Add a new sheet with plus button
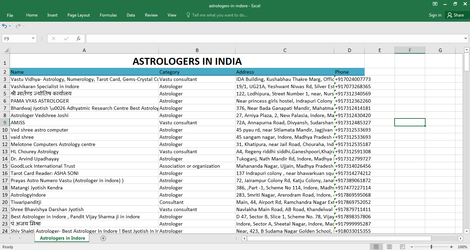The width and height of the screenshot is (470, 250). pos(103,238)
